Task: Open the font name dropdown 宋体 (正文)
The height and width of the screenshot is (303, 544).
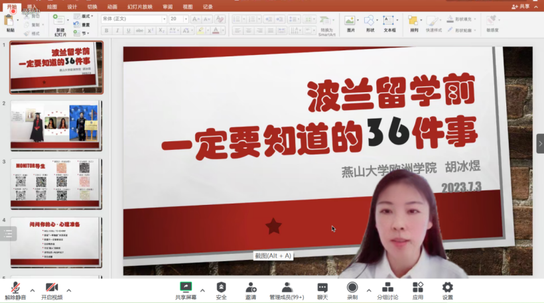Action: tap(133, 19)
